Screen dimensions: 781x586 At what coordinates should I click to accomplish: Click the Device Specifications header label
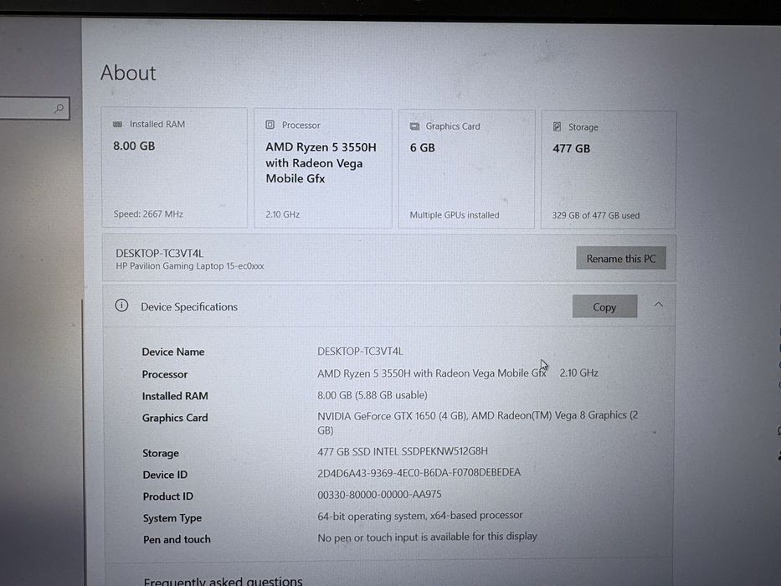(x=189, y=307)
